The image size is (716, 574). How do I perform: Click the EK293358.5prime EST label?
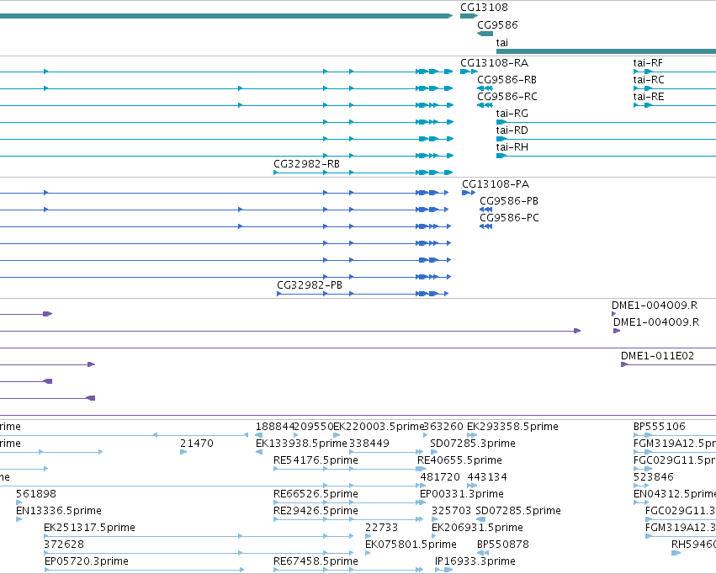[x=512, y=427]
